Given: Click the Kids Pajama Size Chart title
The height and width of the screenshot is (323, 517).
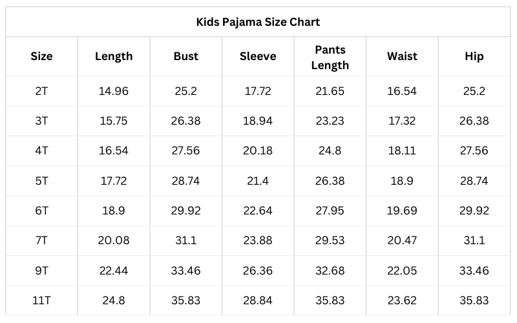Looking at the screenshot, I should [x=258, y=22].
